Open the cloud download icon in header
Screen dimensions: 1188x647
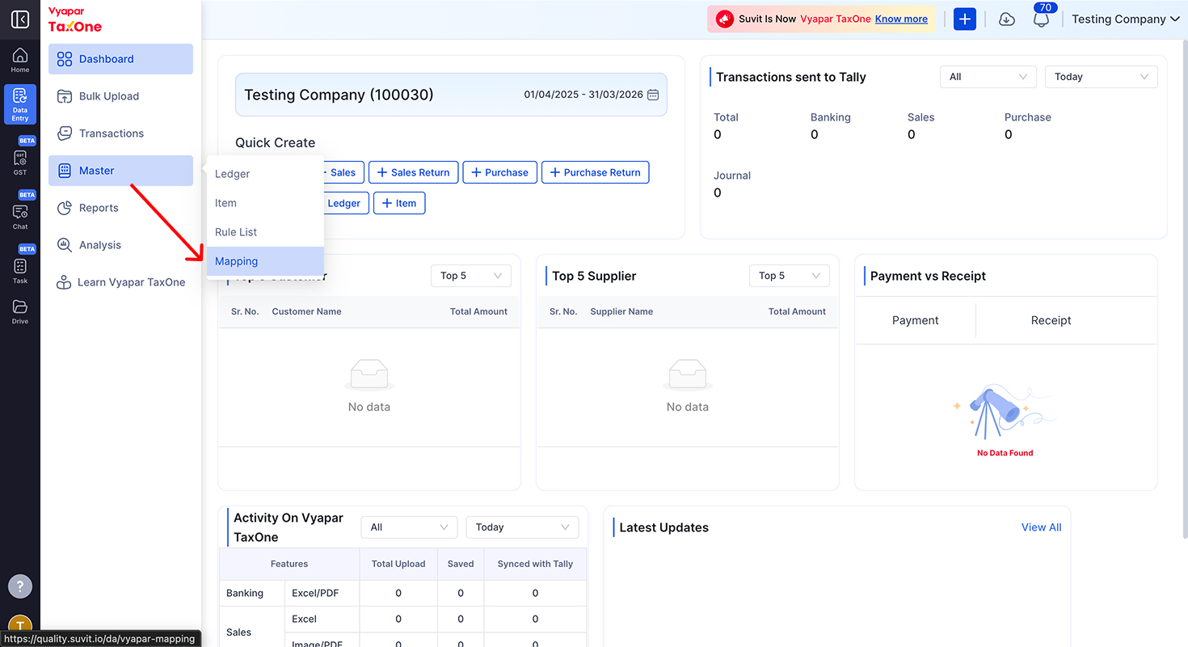point(1007,19)
